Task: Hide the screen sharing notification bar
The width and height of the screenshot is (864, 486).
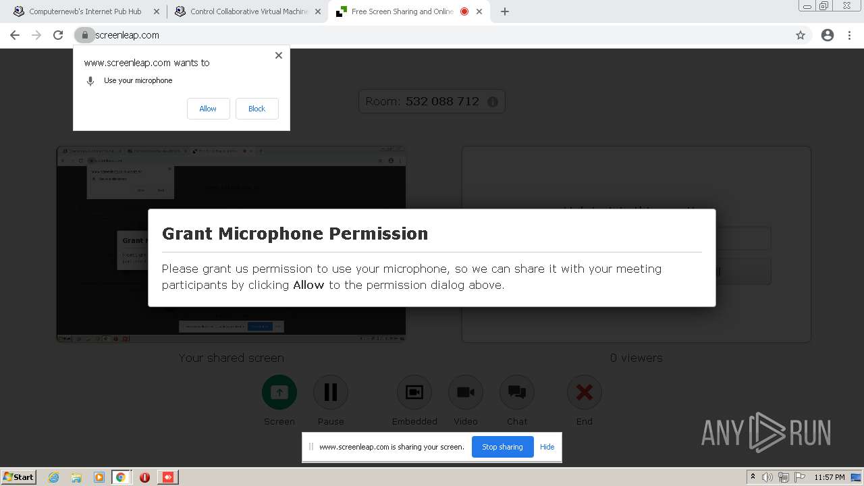Action: pyautogui.click(x=547, y=447)
